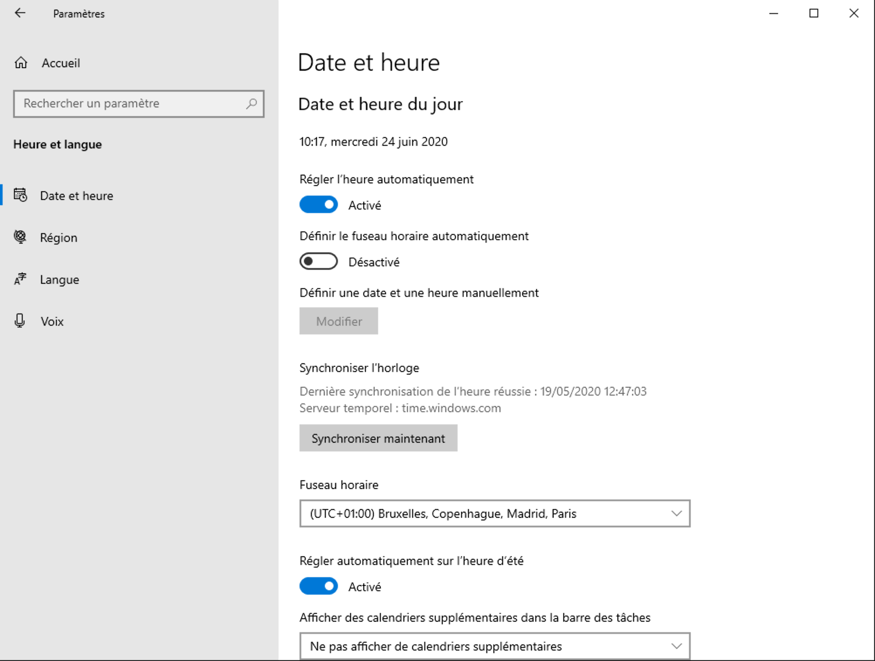Open the Langue settings page
The height and width of the screenshot is (661, 875).
pos(59,279)
